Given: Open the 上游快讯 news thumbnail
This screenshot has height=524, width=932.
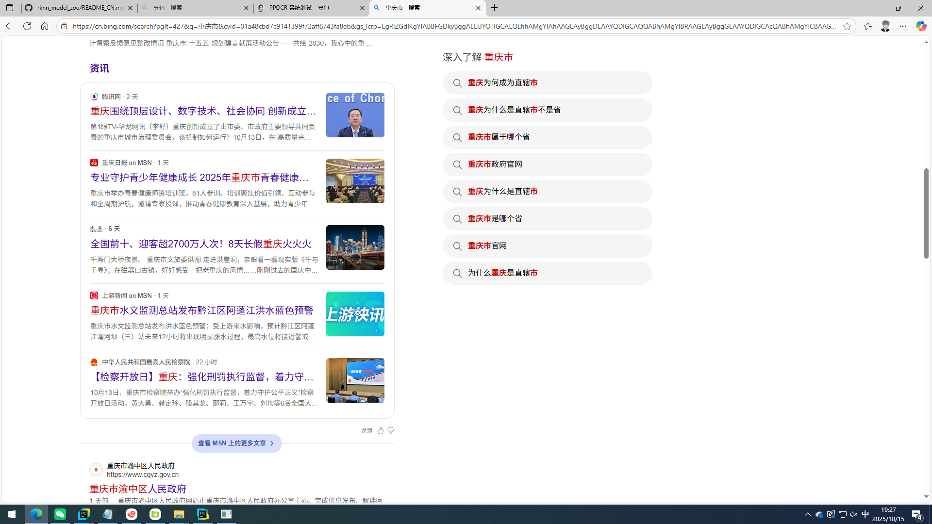Looking at the screenshot, I should (355, 314).
